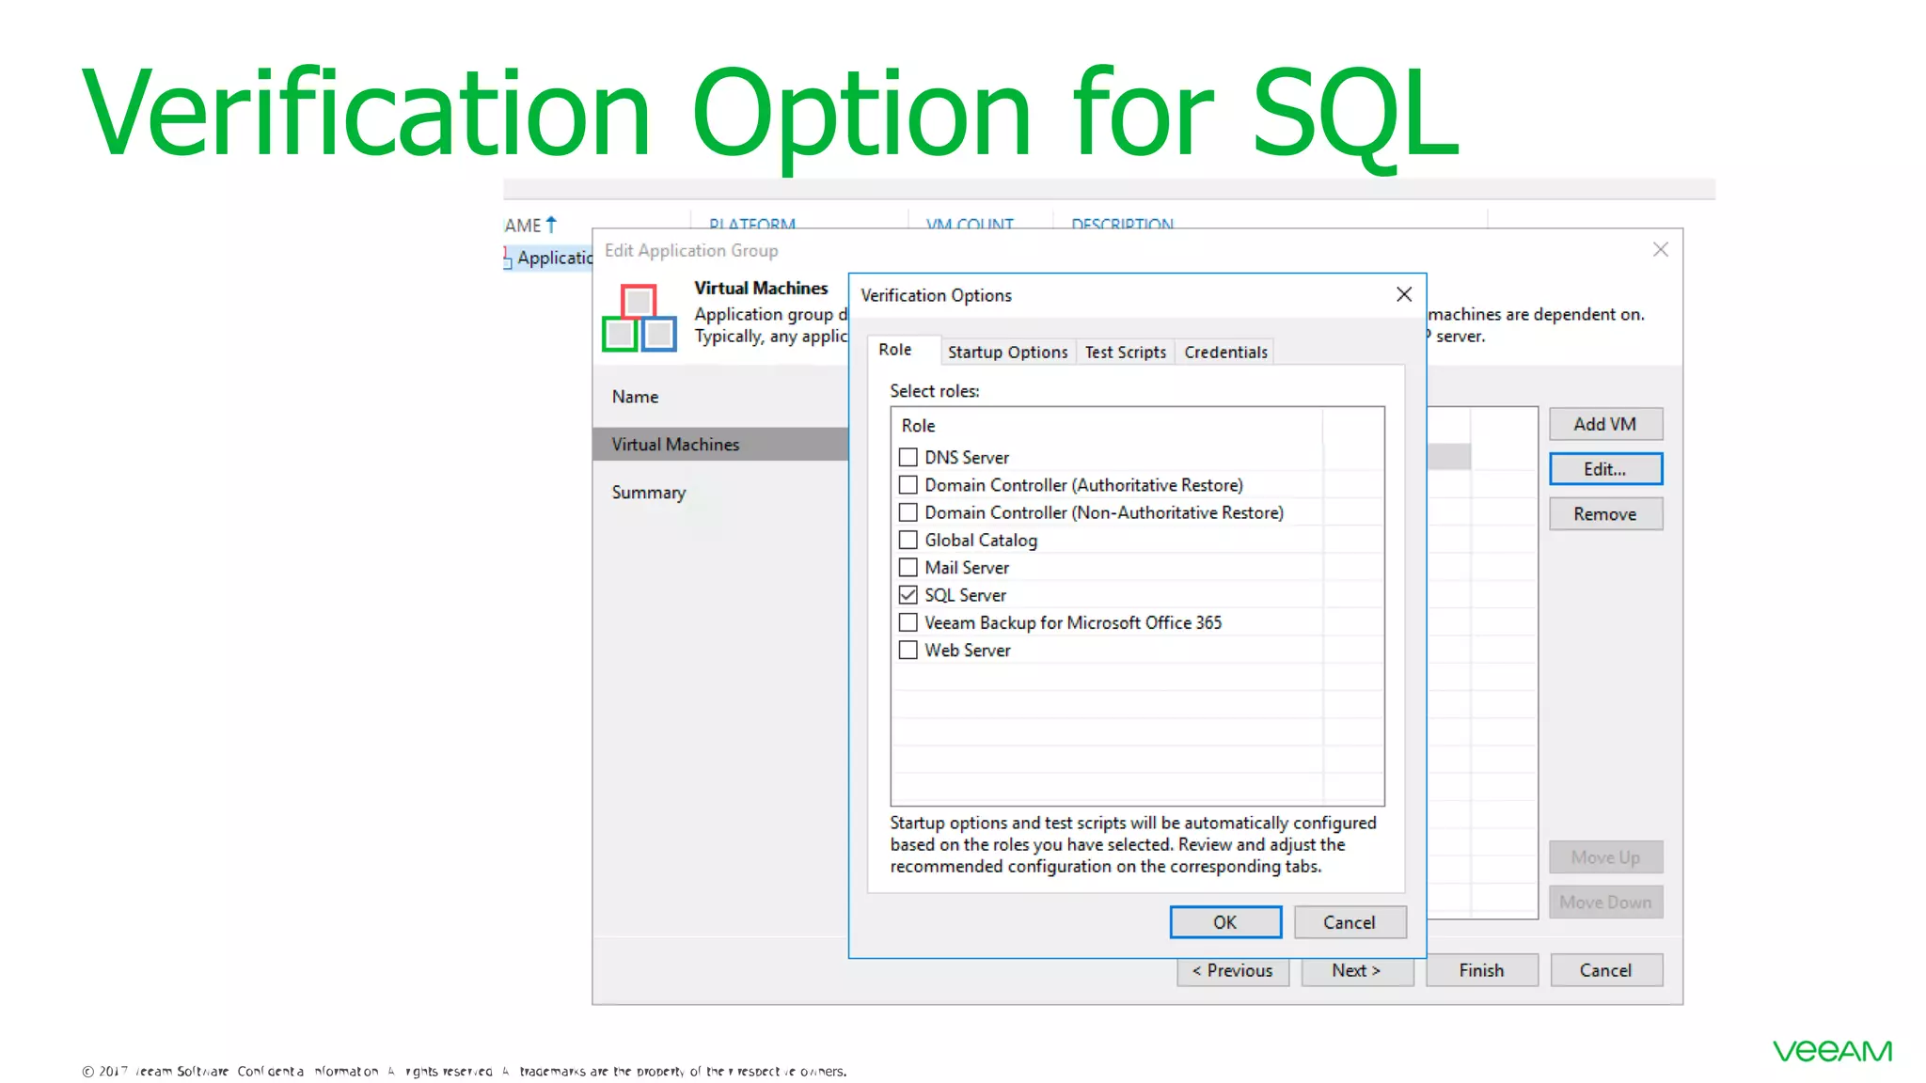The width and height of the screenshot is (1926, 1083).
Task: Click the Application group colored squares icon
Action: point(639,318)
